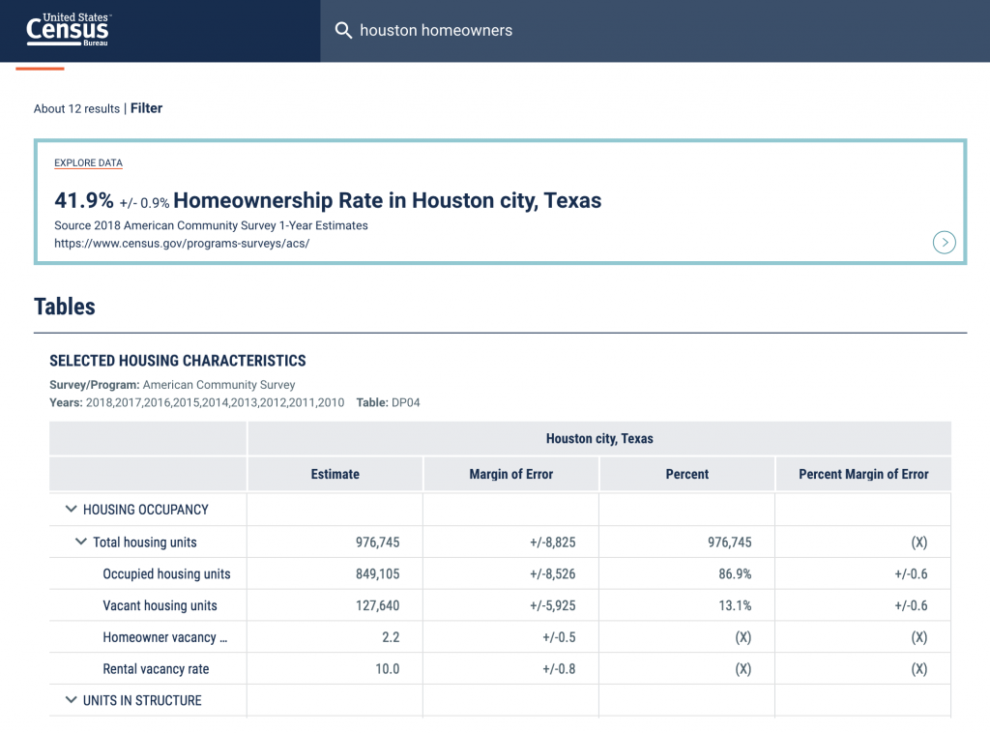The image size is (990, 733).
Task: Open the census.gov programs-surveys acs URL
Action: pyautogui.click(x=182, y=243)
